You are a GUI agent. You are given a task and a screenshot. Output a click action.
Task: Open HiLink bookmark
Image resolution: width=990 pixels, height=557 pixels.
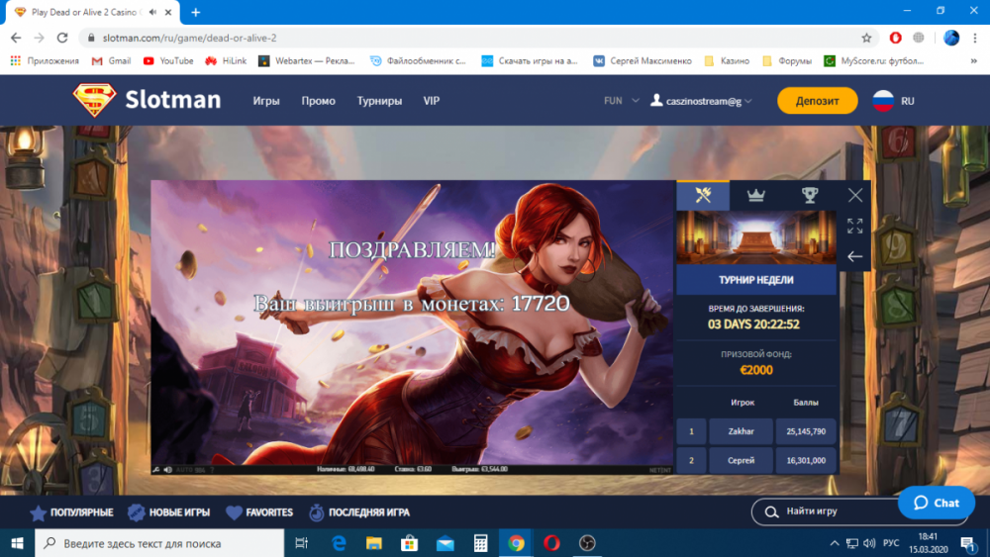point(226,60)
